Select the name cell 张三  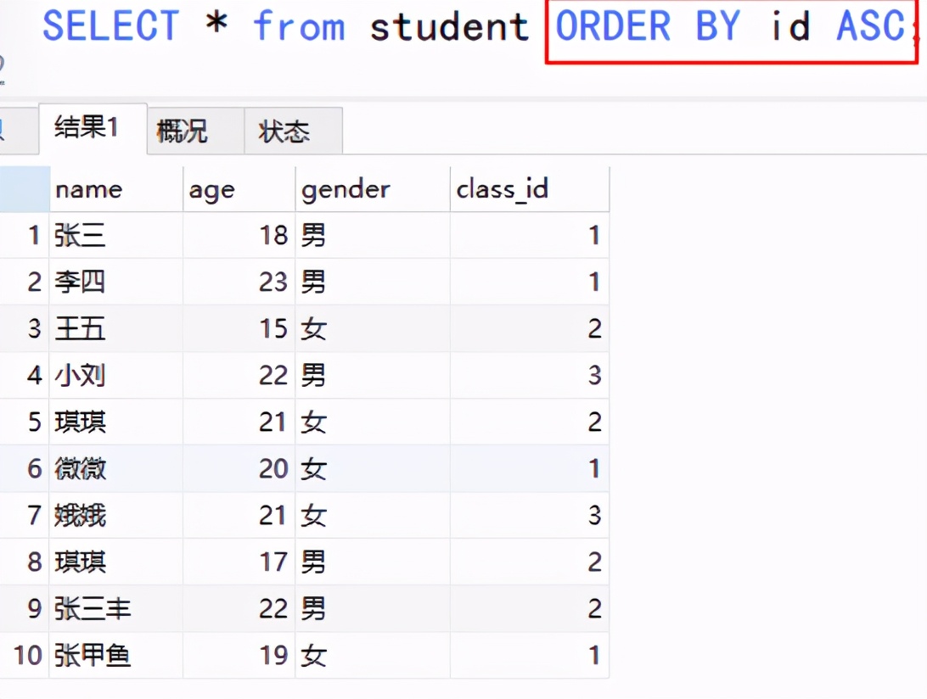pos(116,235)
